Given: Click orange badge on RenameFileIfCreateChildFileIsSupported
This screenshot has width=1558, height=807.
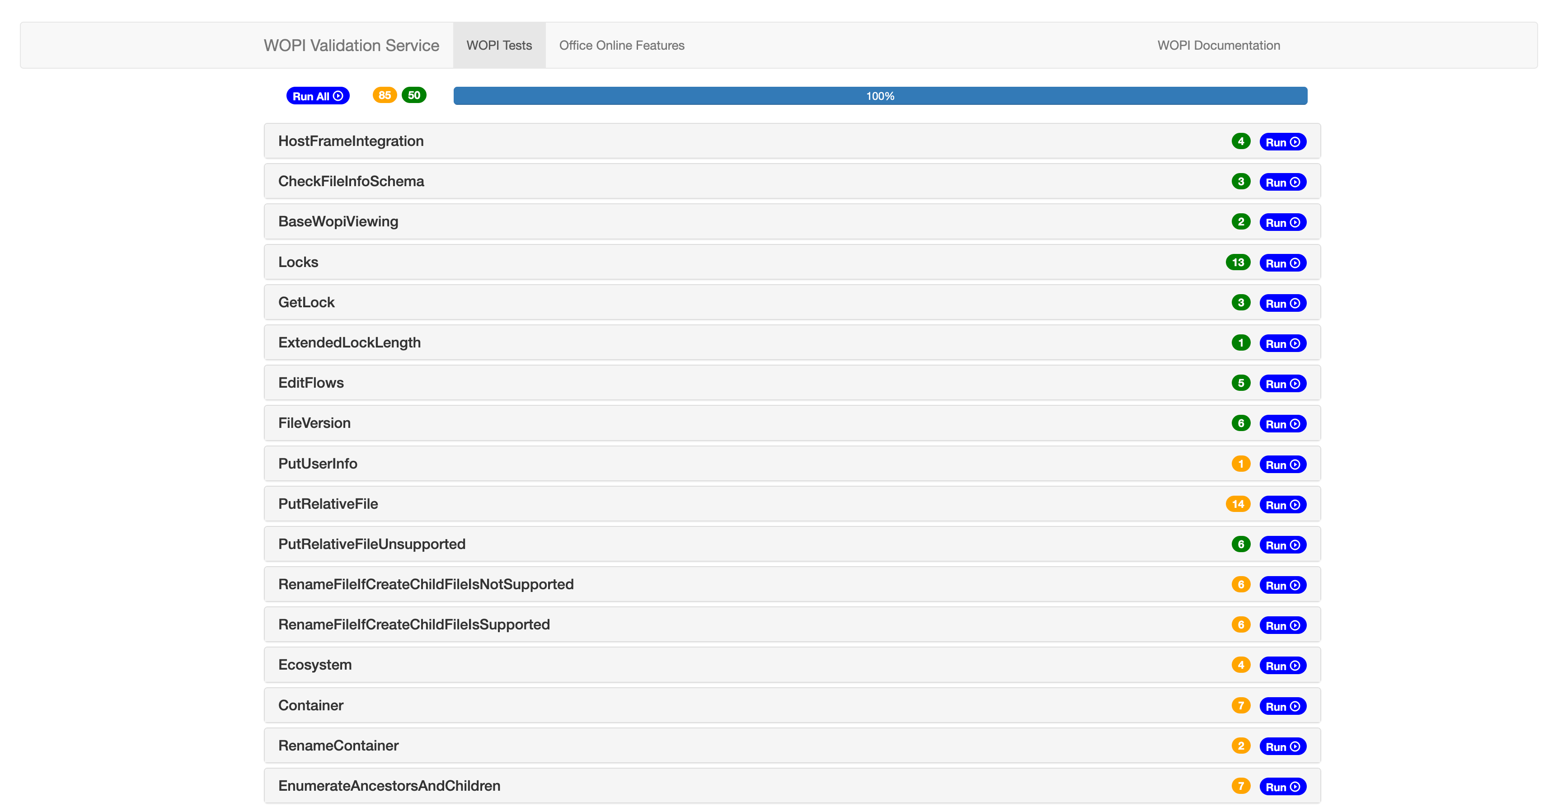Looking at the screenshot, I should point(1240,624).
